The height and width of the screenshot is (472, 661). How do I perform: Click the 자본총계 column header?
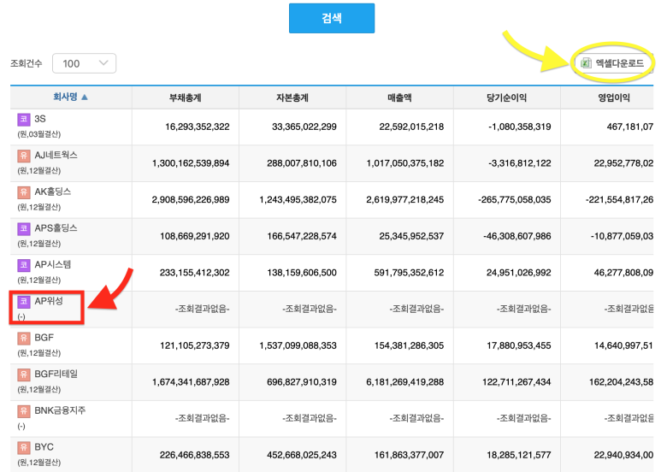[x=292, y=97]
